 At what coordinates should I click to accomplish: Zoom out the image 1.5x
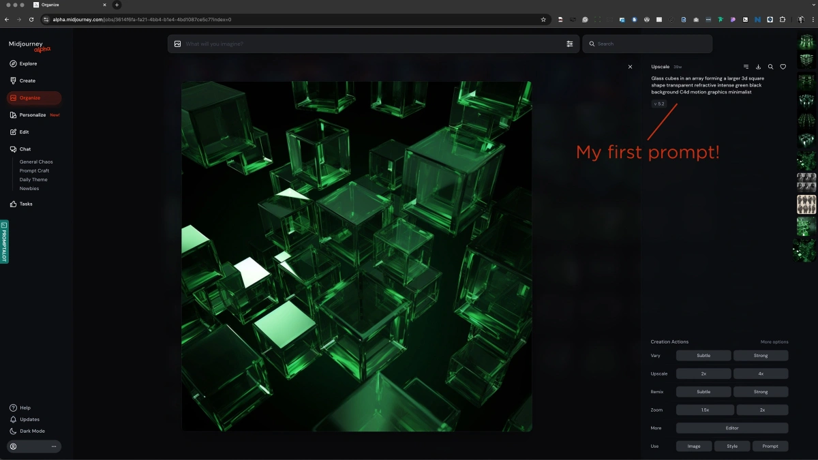pyautogui.click(x=705, y=410)
